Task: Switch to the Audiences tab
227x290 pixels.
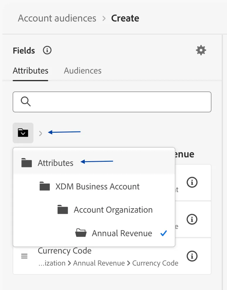Action: [x=83, y=71]
